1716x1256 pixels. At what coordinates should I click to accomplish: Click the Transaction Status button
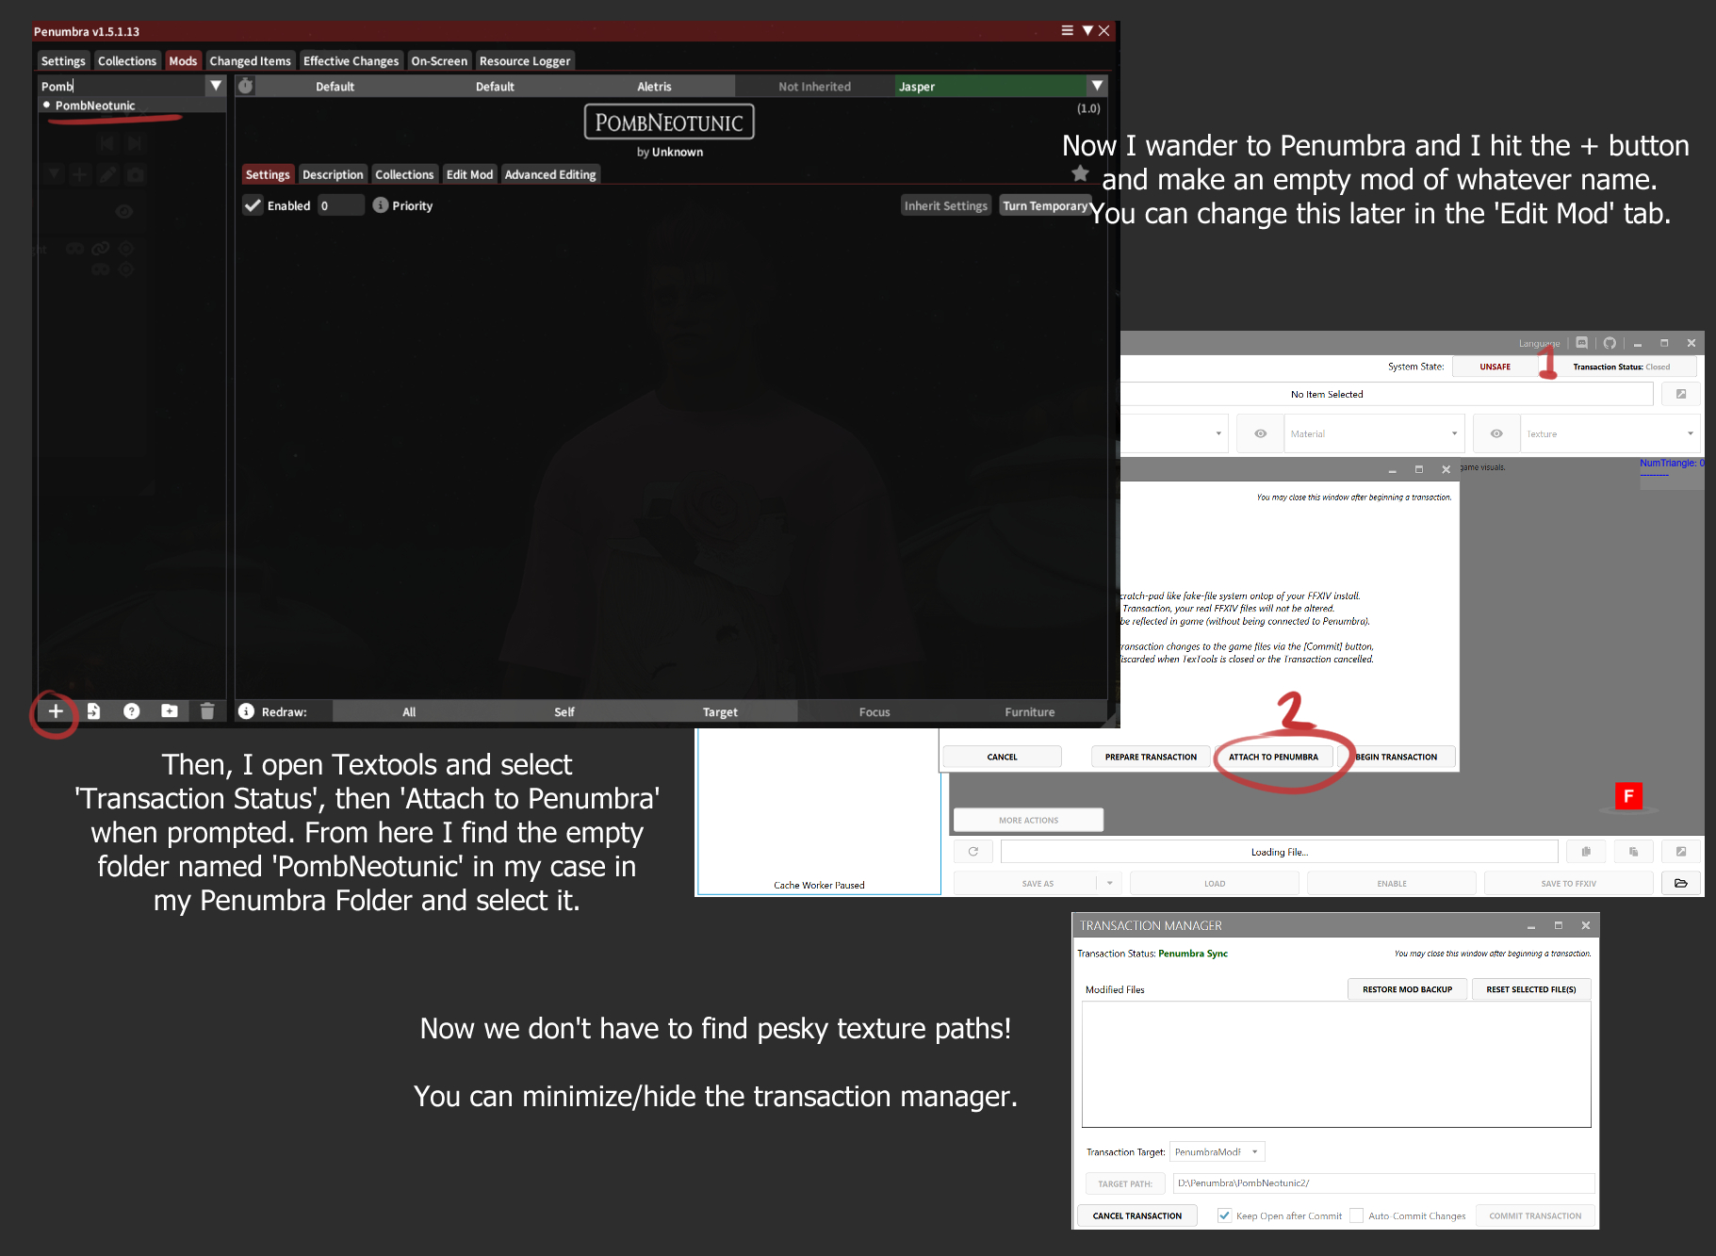(x=1621, y=367)
